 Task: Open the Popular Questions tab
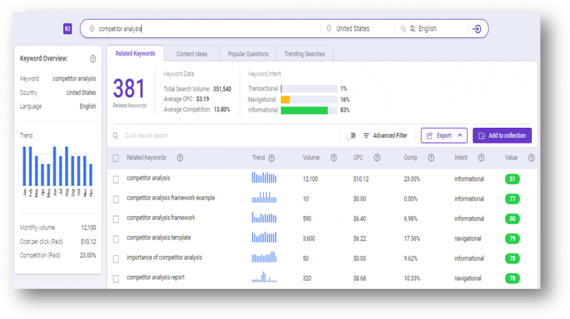coord(248,54)
